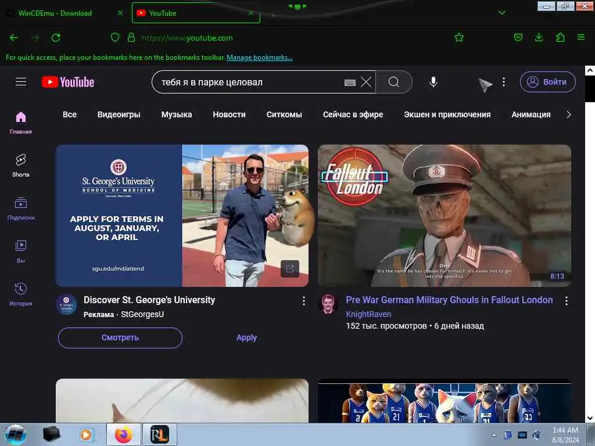
Task: Show hidden system tray icons
Action: 494,435
